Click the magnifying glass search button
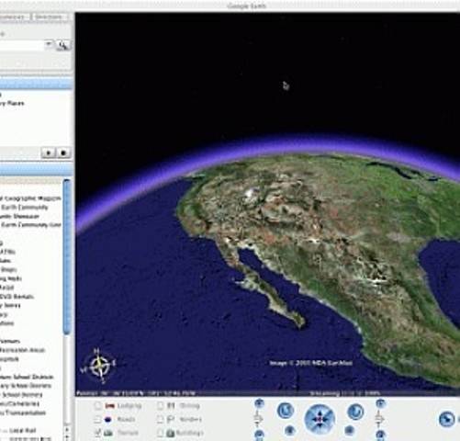This screenshot has width=460, height=441. 63,45
